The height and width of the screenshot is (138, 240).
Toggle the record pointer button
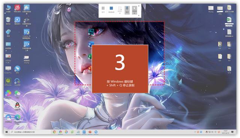point(134,10)
